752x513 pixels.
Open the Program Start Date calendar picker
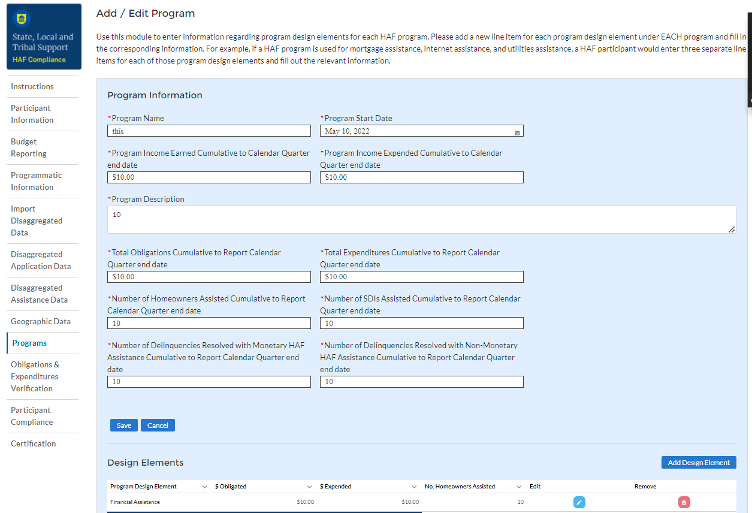[x=517, y=132]
